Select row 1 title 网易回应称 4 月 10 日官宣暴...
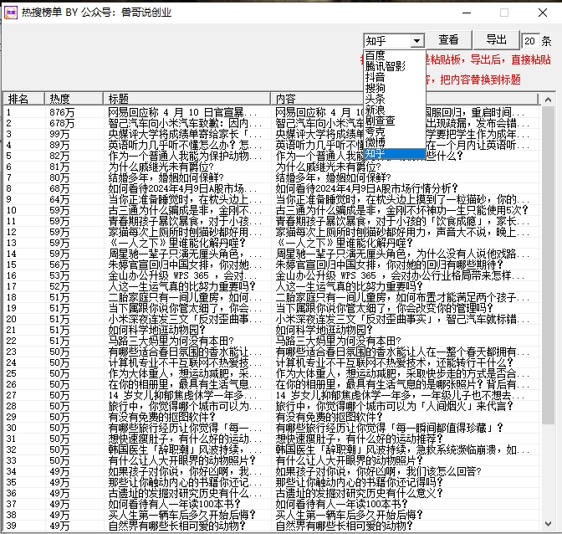This screenshot has height=534, width=562. click(182, 113)
